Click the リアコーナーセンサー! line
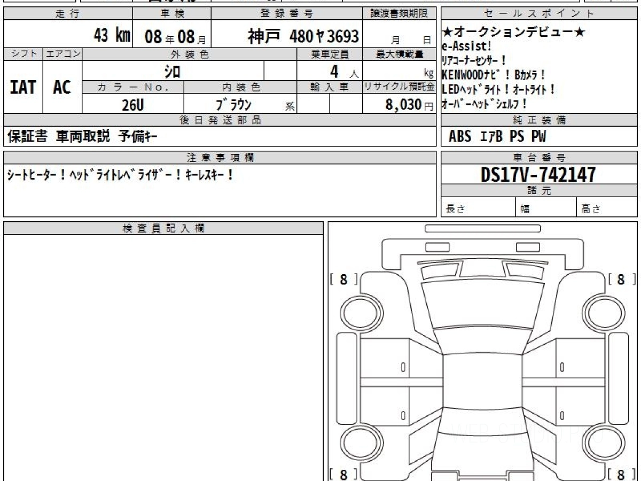 474,61
